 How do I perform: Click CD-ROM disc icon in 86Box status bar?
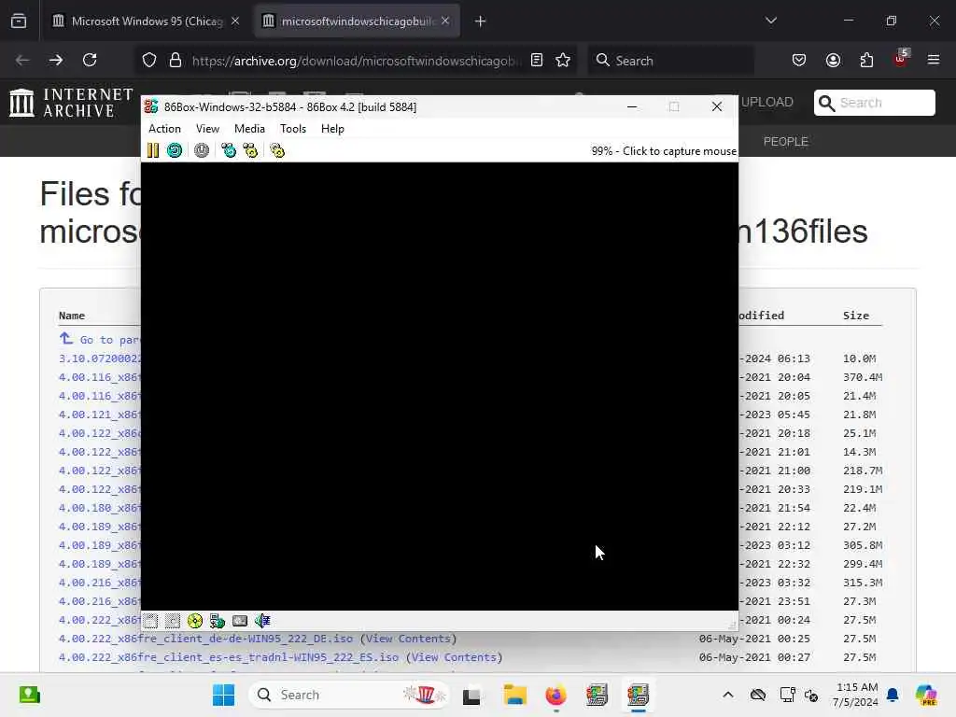coord(195,621)
